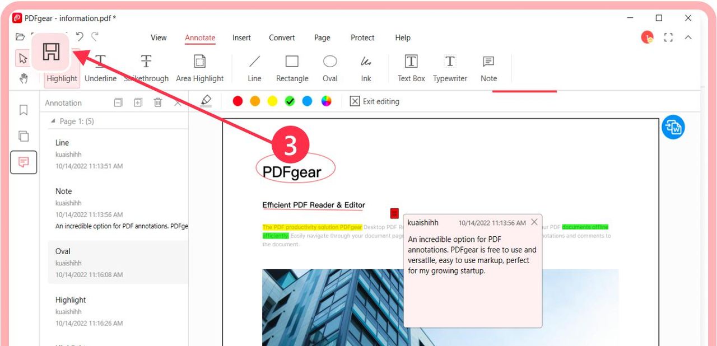Collapse the ribbon using the top-right chevron
The height and width of the screenshot is (346, 717).
(688, 38)
